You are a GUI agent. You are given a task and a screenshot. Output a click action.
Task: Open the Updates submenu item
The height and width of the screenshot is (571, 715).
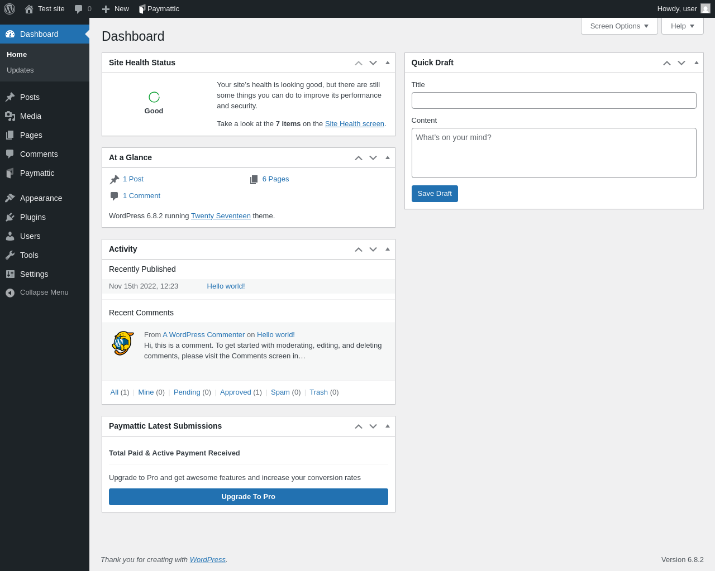20,70
